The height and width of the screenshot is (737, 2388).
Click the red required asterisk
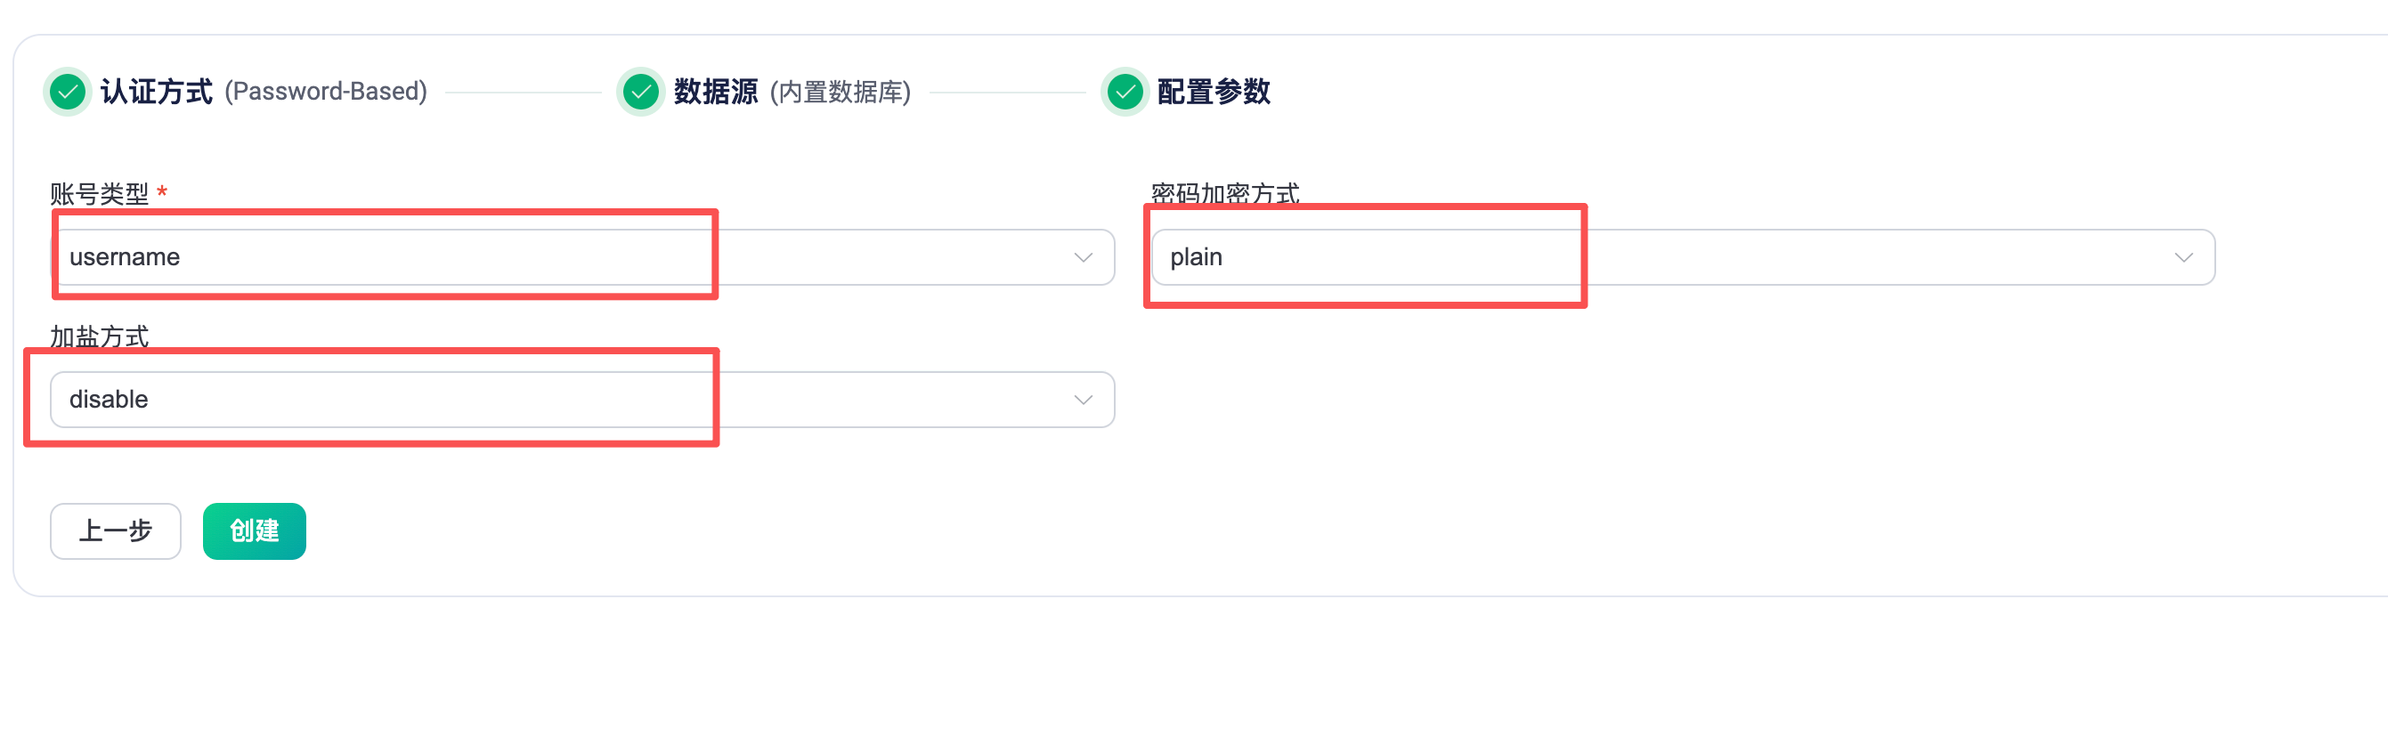pos(162,192)
